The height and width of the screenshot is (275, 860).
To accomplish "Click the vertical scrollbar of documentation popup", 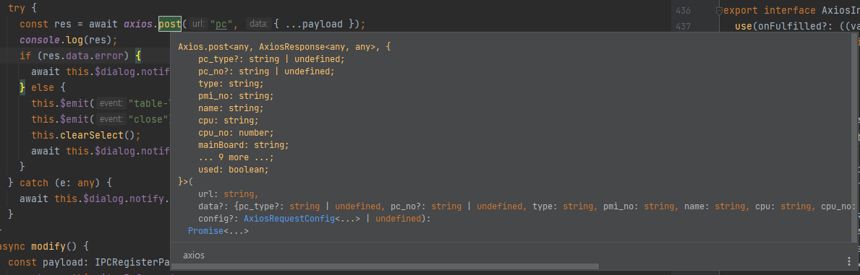I will click(x=854, y=137).
